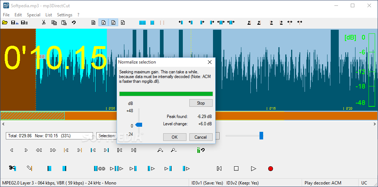Set selection begin in the bottom row

click(x=49, y=168)
